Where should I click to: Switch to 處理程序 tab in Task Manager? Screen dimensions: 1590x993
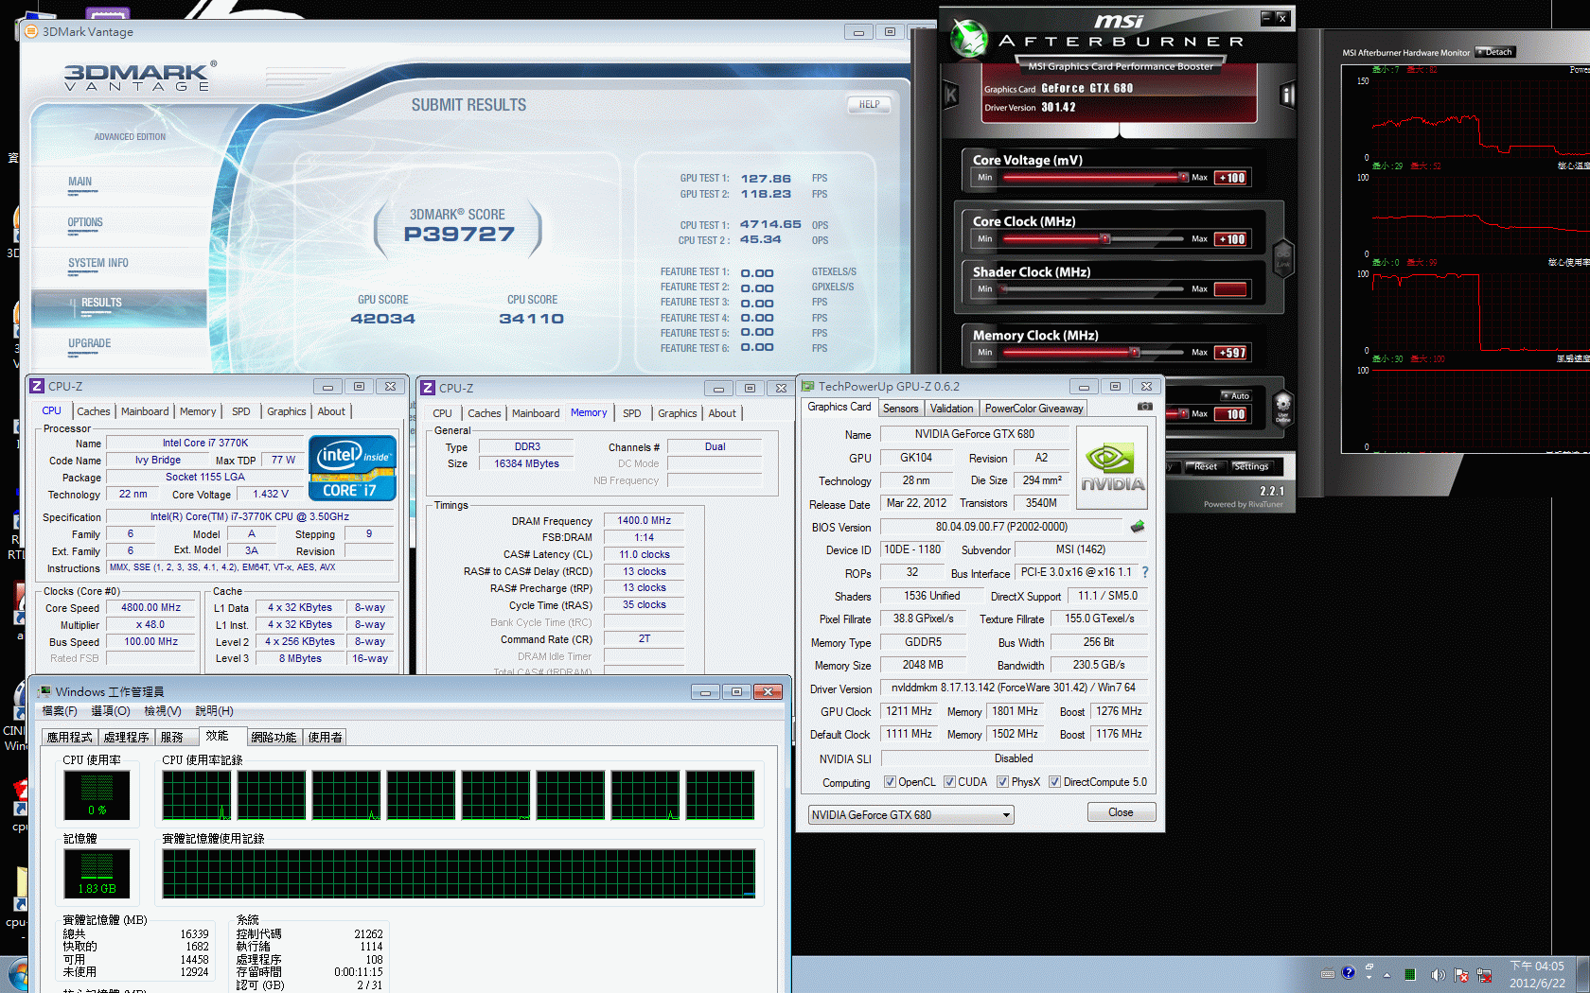[x=127, y=737]
